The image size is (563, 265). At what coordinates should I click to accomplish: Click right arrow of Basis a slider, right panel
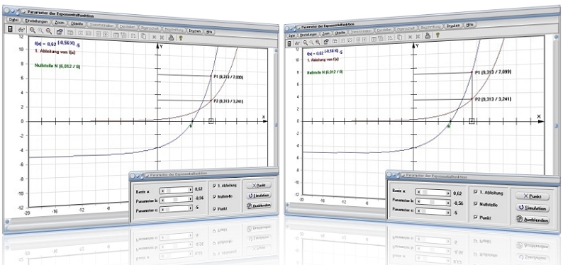click(448, 193)
